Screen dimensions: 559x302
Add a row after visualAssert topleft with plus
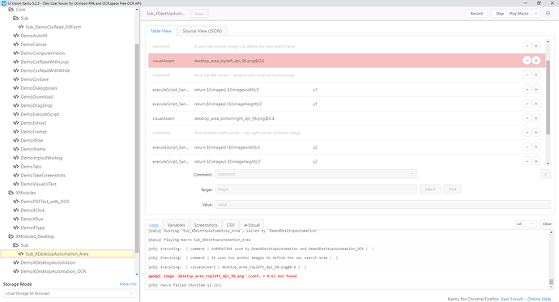[x=536, y=61]
